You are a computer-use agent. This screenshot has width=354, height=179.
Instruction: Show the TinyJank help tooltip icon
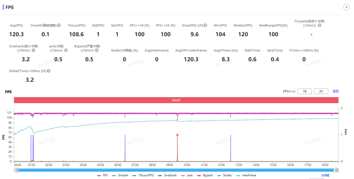coord(319,26)
